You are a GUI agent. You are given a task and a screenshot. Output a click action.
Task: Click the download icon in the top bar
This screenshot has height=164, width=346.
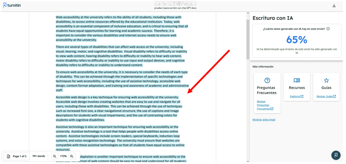point(334,5)
